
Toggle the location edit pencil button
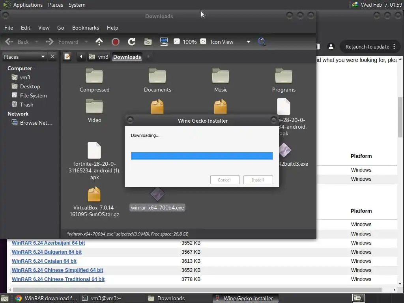67,56
